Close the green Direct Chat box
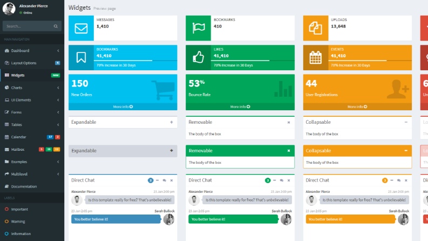 tap(289, 180)
